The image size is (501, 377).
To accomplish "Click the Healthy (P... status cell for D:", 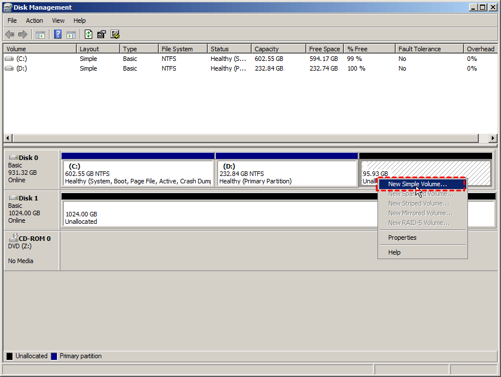I will pyautogui.click(x=228, y=68).
